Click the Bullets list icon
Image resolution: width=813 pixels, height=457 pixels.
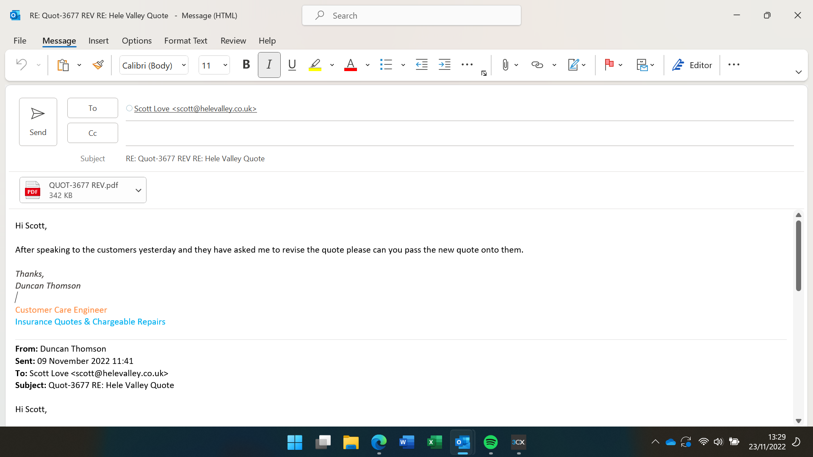click(x=386, y=65)
